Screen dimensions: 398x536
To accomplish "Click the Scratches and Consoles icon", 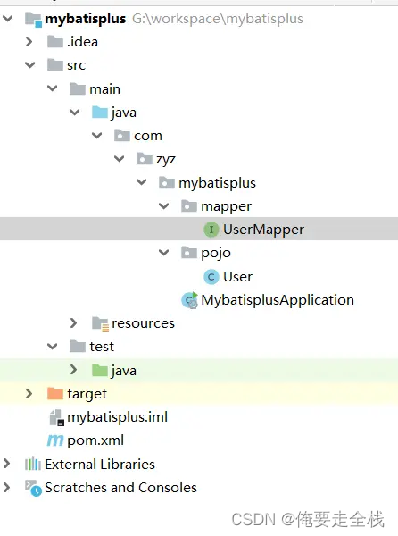I will (33, 488).
